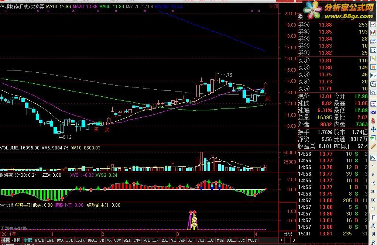Switch to CR indicator tab

(102, 240)
